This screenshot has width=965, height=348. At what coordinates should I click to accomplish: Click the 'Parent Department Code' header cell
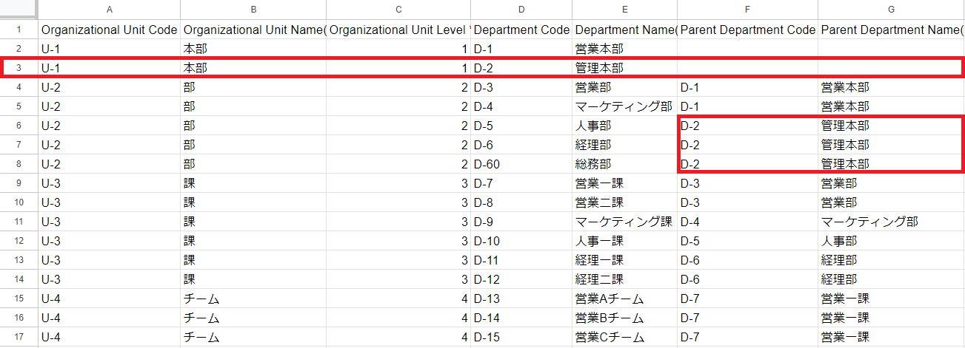click(x=747, y=30)
